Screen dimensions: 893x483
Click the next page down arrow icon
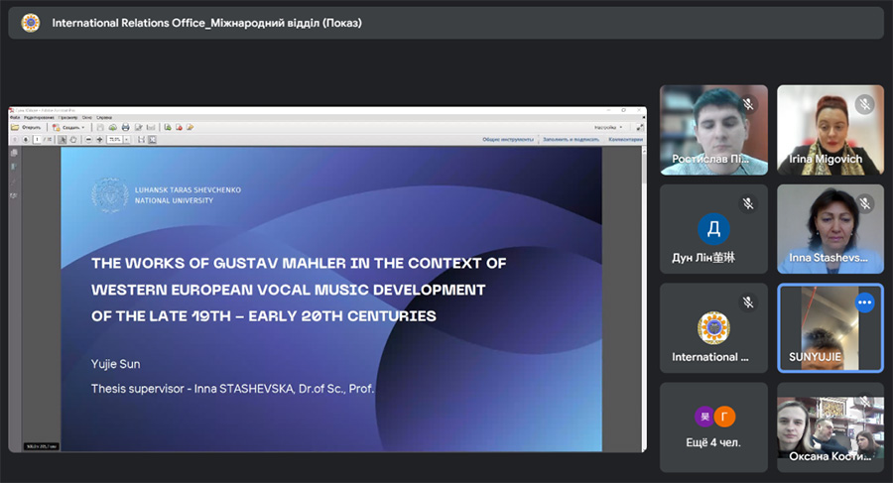[25, 140]
